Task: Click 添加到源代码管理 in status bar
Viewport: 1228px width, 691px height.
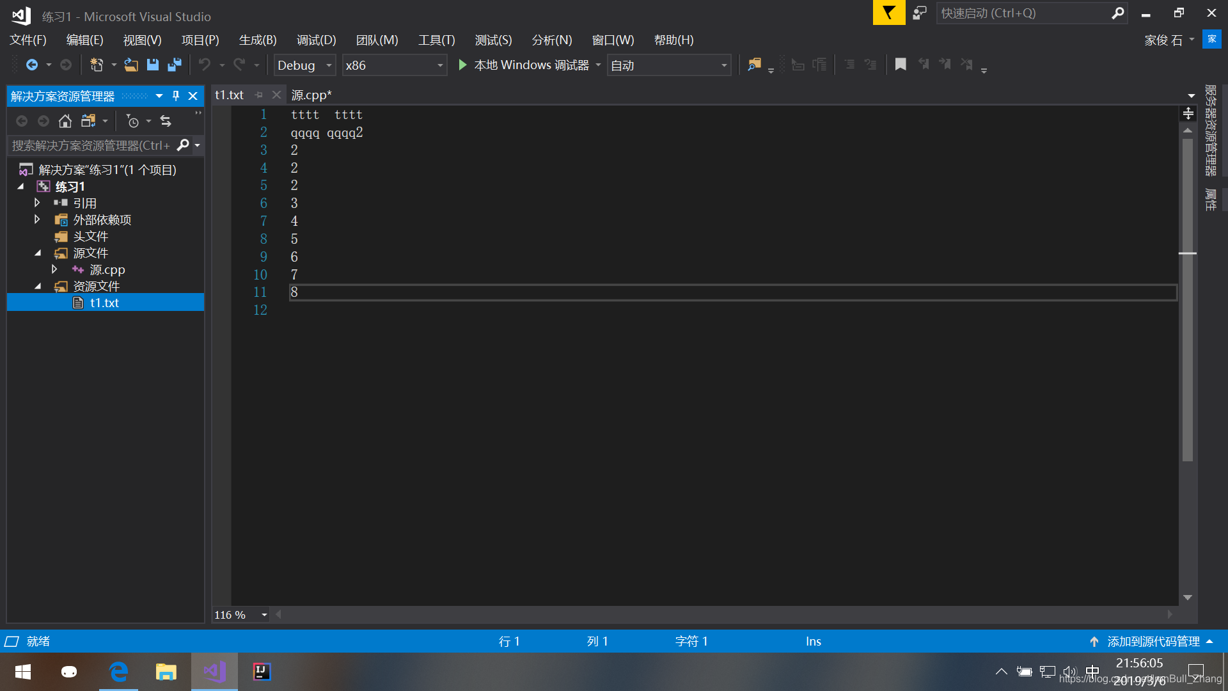Action: tap(1153, 641)
